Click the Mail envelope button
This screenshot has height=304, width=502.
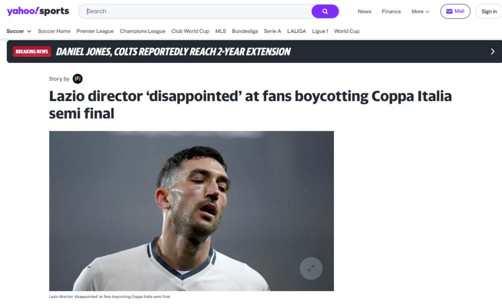(455, 11)
